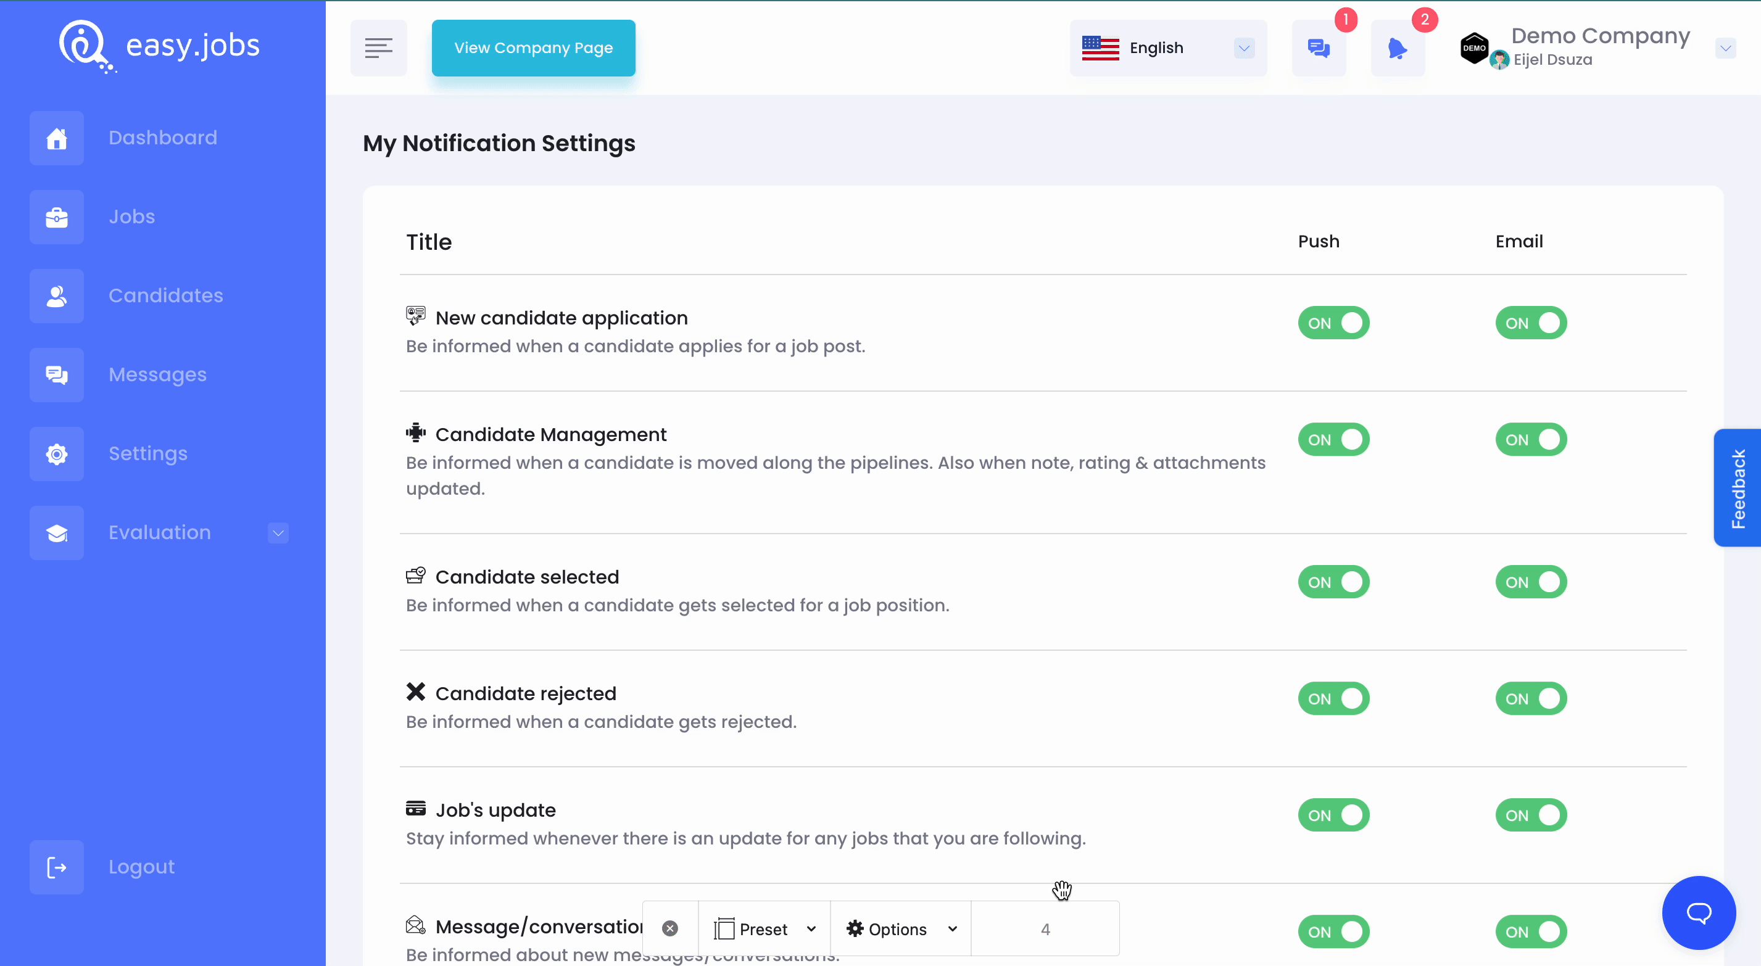Click the number 4 stepper input field

coord(1045,929)
